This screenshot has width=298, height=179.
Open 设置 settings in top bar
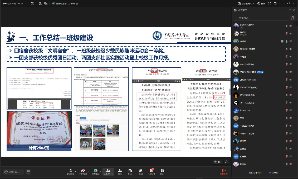click(261, 4)
